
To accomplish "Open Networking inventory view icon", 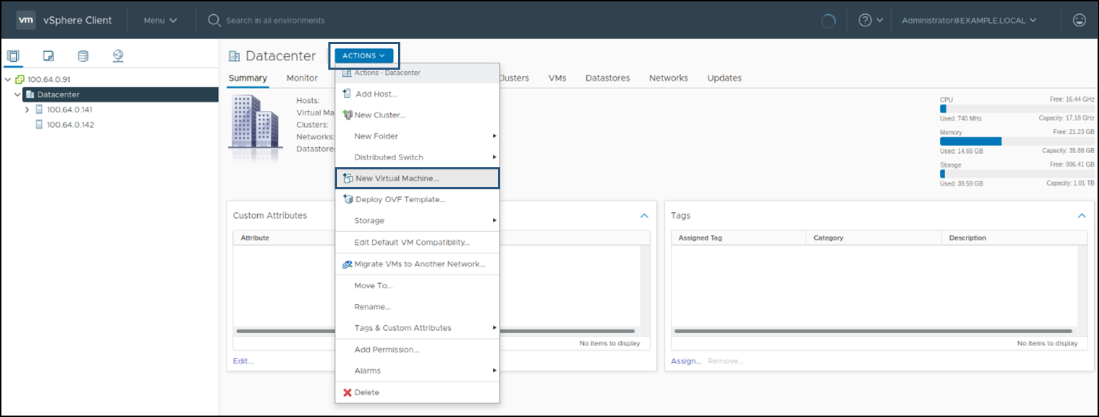I will 118,56.
